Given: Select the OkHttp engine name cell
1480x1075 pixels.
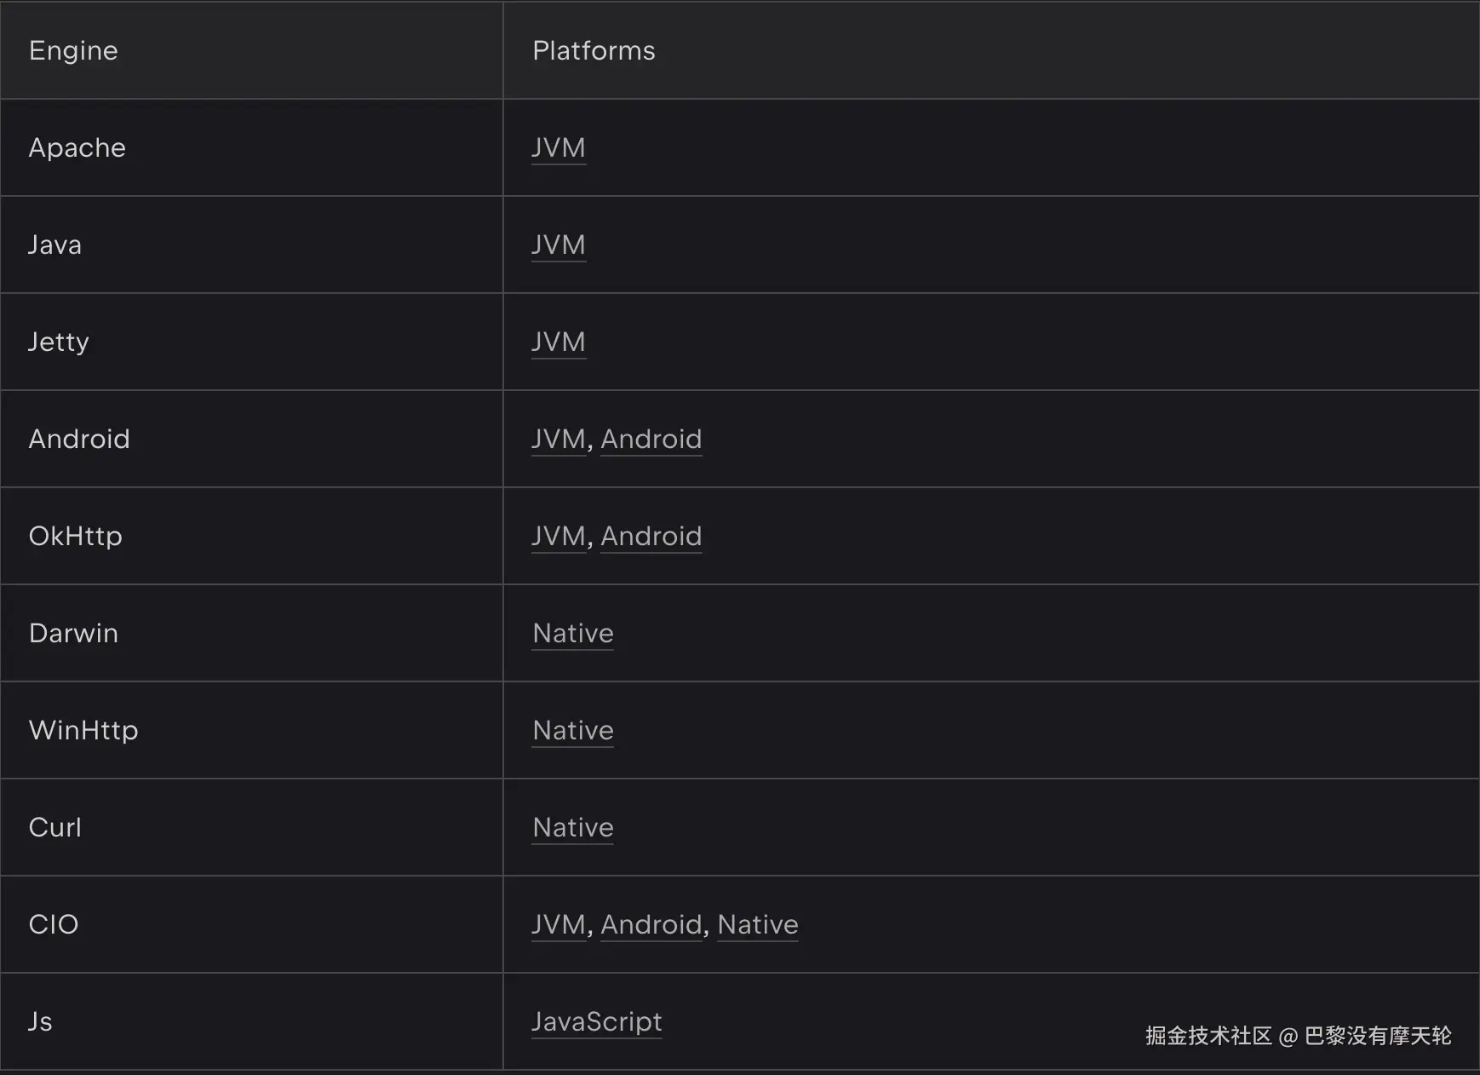Looking at the screenshot, I should (76, 537).
